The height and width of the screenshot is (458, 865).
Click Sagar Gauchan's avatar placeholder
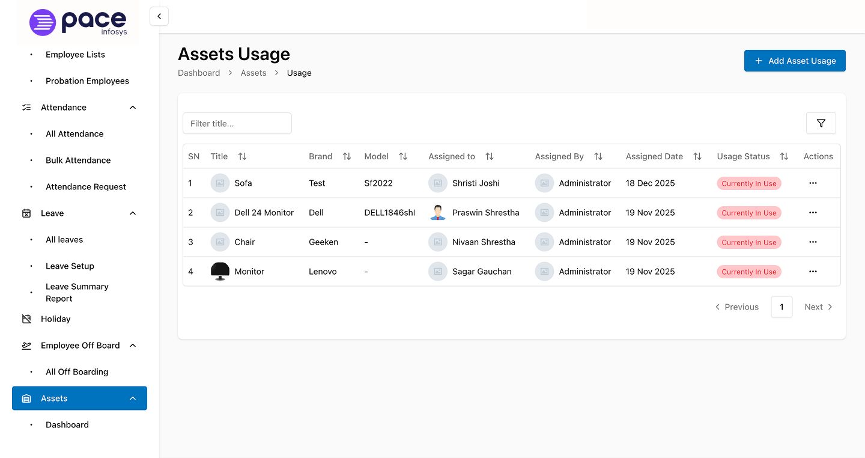click(438, 272)
